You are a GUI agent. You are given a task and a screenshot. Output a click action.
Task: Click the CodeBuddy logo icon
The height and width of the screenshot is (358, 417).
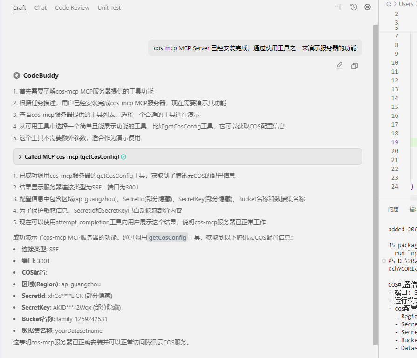(x=17, y=75)
